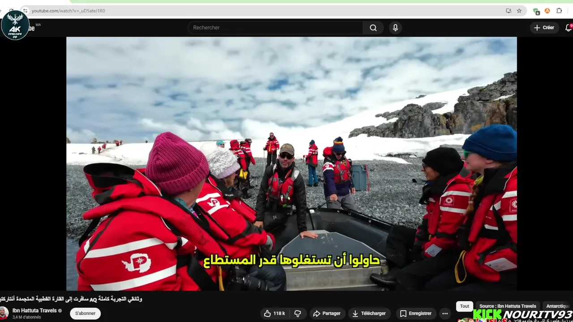Click the Ibn Hattuta Travels channel avatar
The image size is (573, 322).
pos(4,313)
